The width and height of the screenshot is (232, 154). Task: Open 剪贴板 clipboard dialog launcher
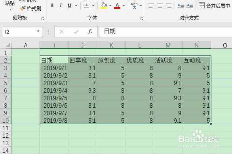coord(43,19)
